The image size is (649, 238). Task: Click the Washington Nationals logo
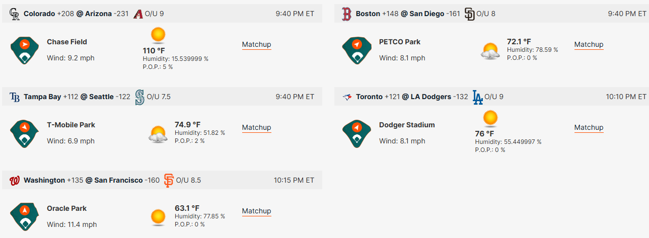[15, 181]
